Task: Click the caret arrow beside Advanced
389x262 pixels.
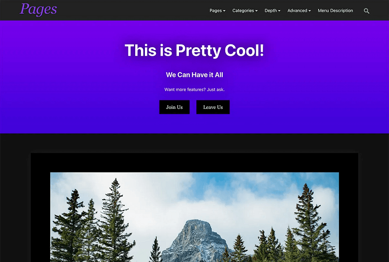Action: pos(309,11)
